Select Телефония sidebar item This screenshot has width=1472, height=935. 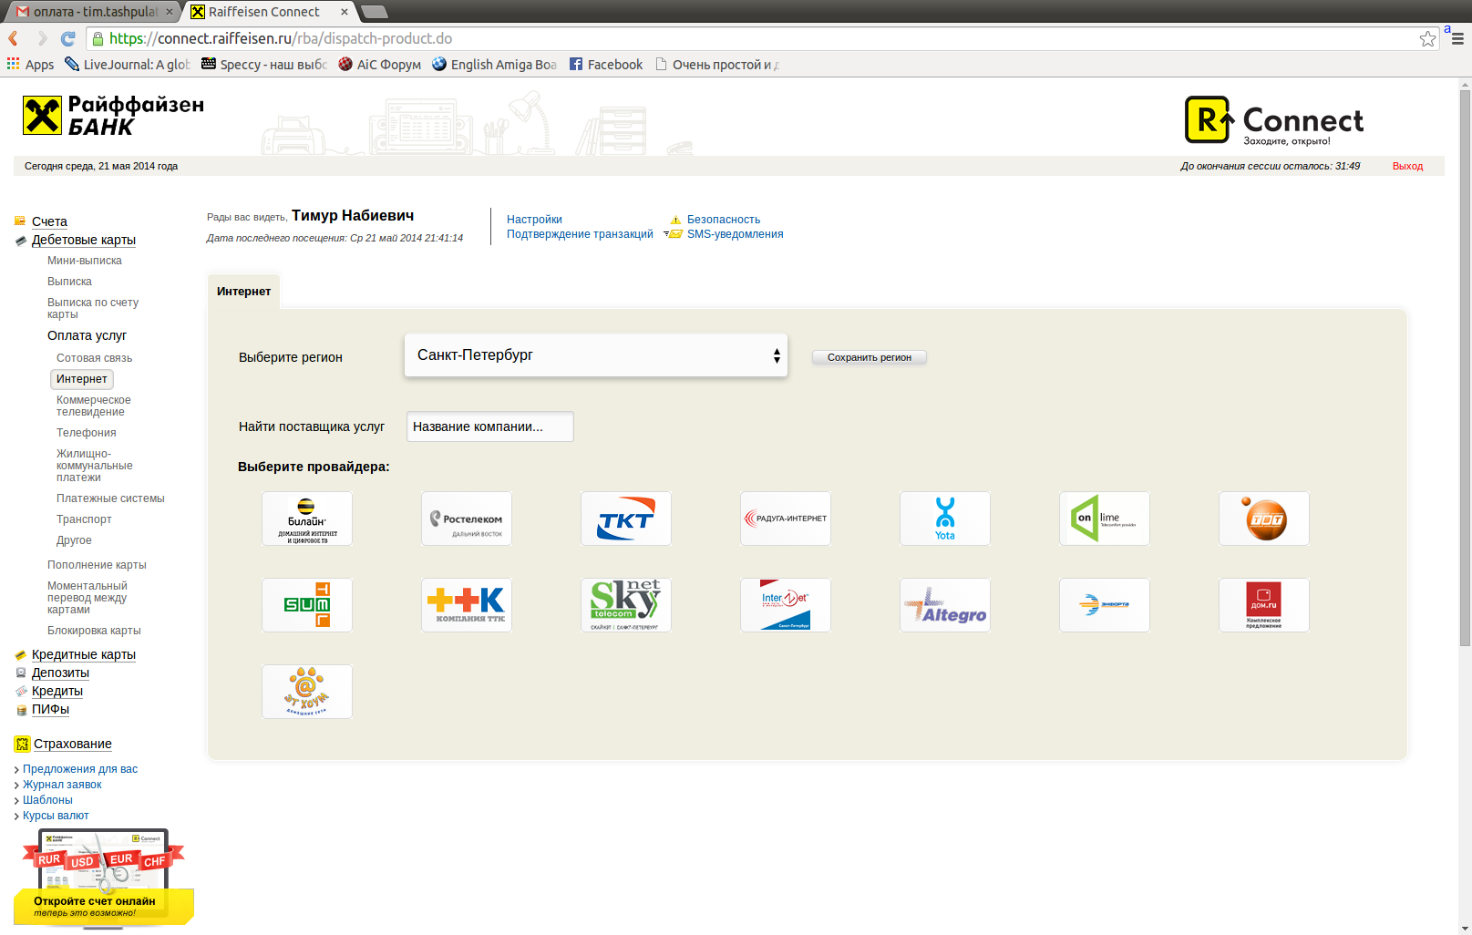tap(87, 433)
